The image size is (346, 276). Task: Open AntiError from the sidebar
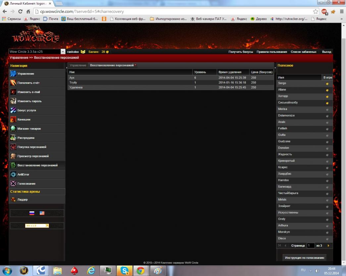coord(13,174)
